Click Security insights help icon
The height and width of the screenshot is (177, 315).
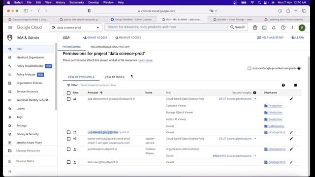click(x=254, y=93)
